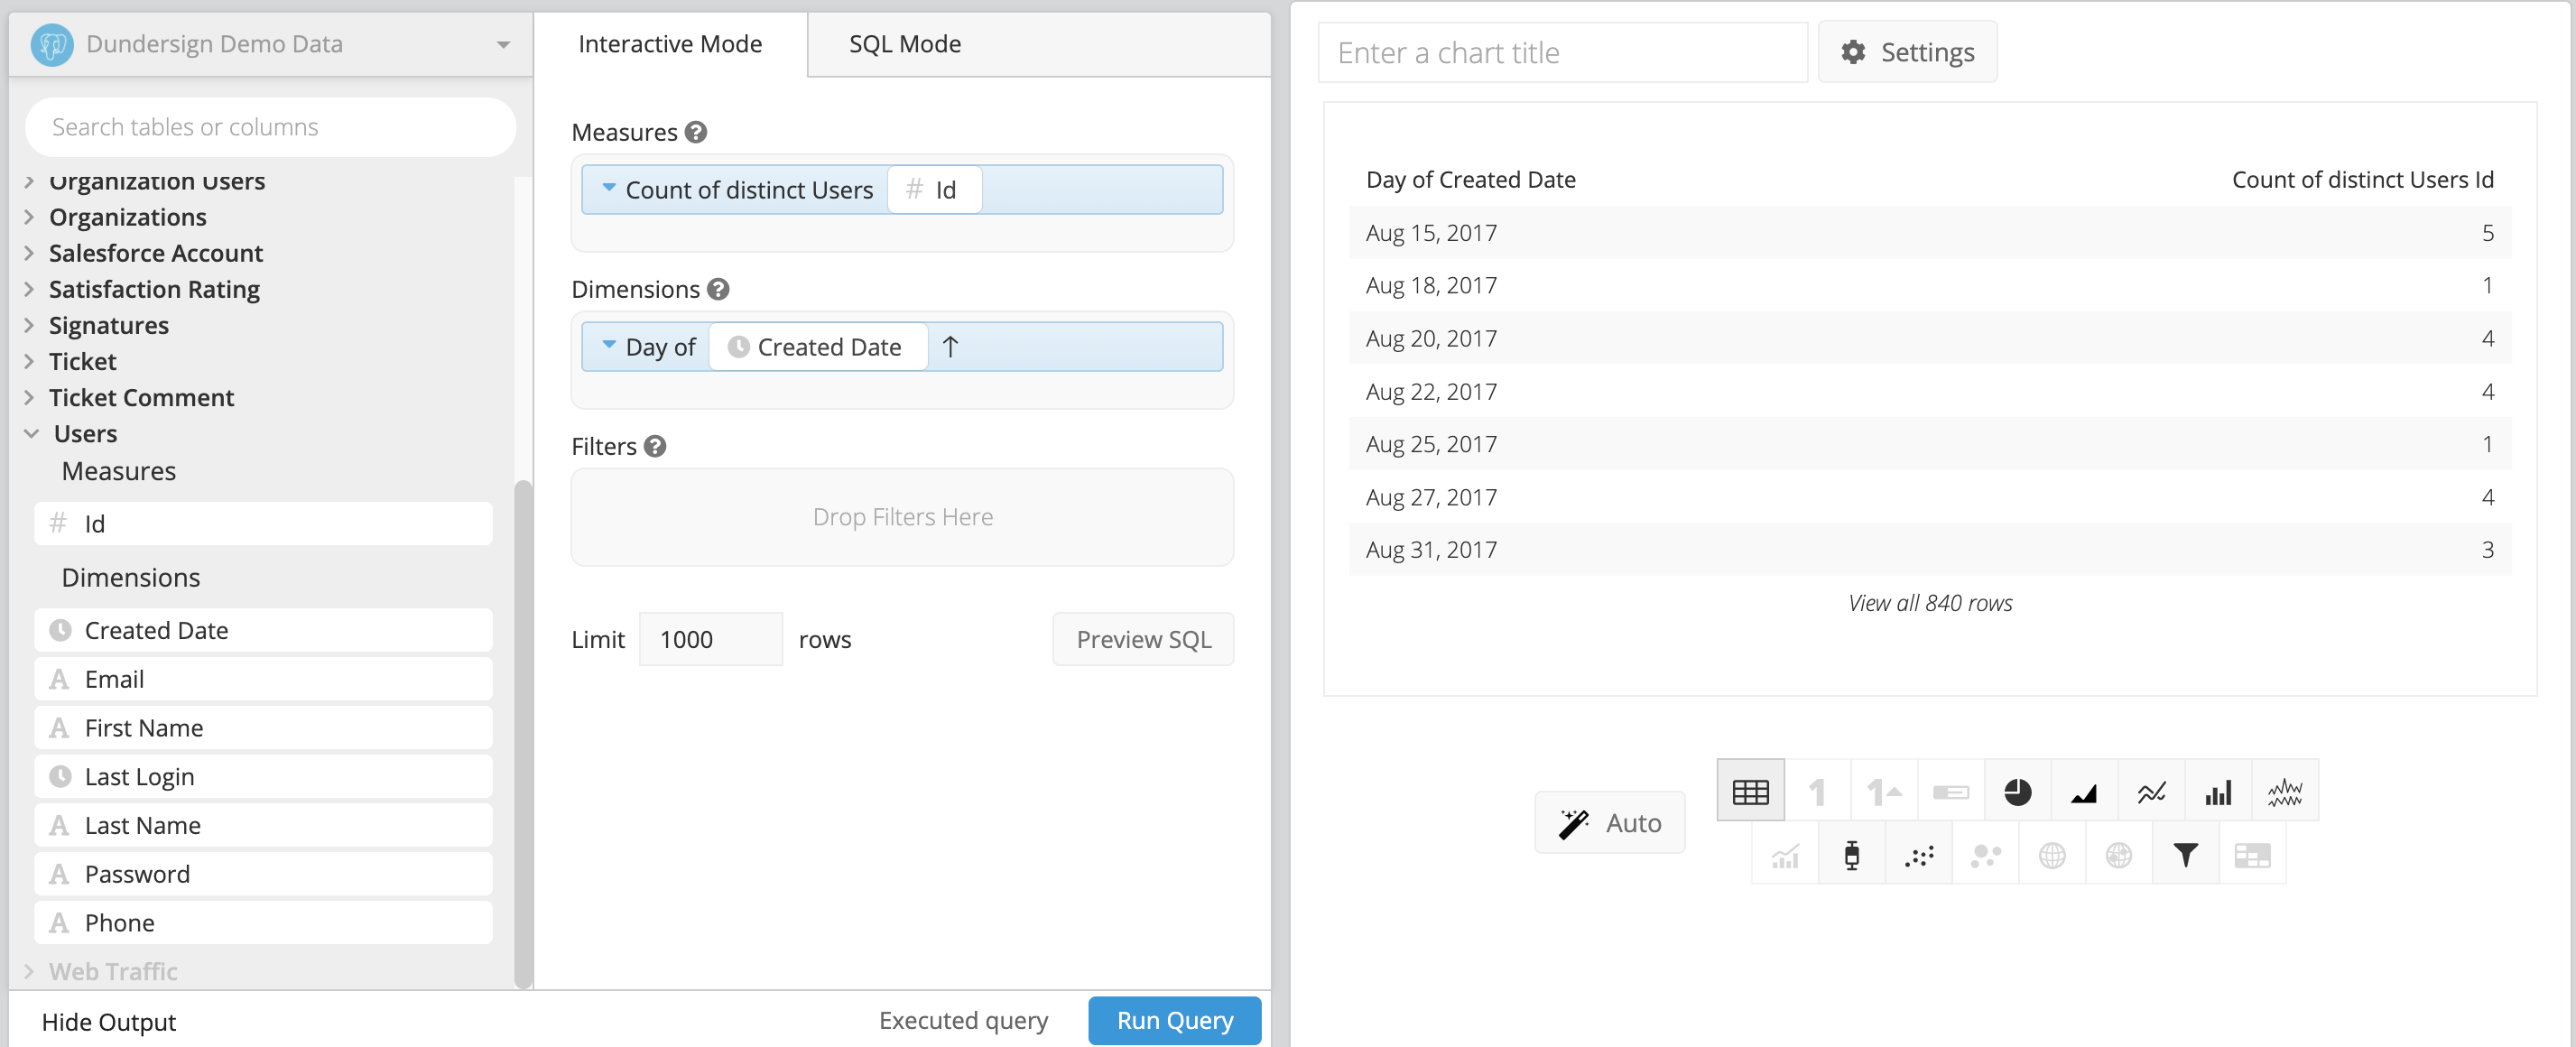This screenshot has width=2576, height=1047.
Task: Select the Last Name dimension
Action: coord(263,825)
